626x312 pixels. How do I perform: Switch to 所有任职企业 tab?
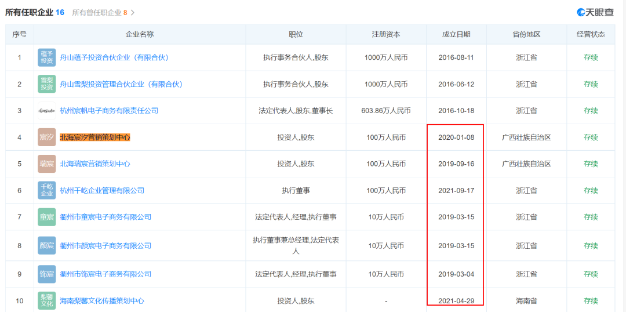tap(35, 12)
